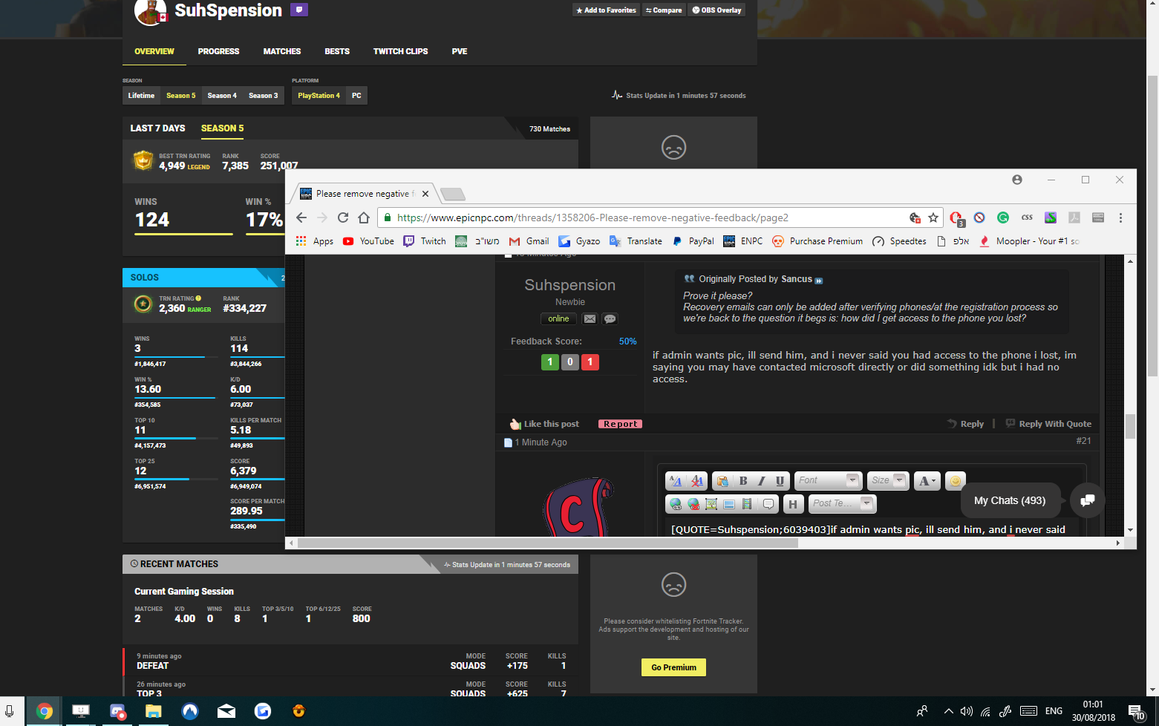Open the Font dropdown in editor
The width and height of the screenshot is (1159, 726).
coord(828,480)
